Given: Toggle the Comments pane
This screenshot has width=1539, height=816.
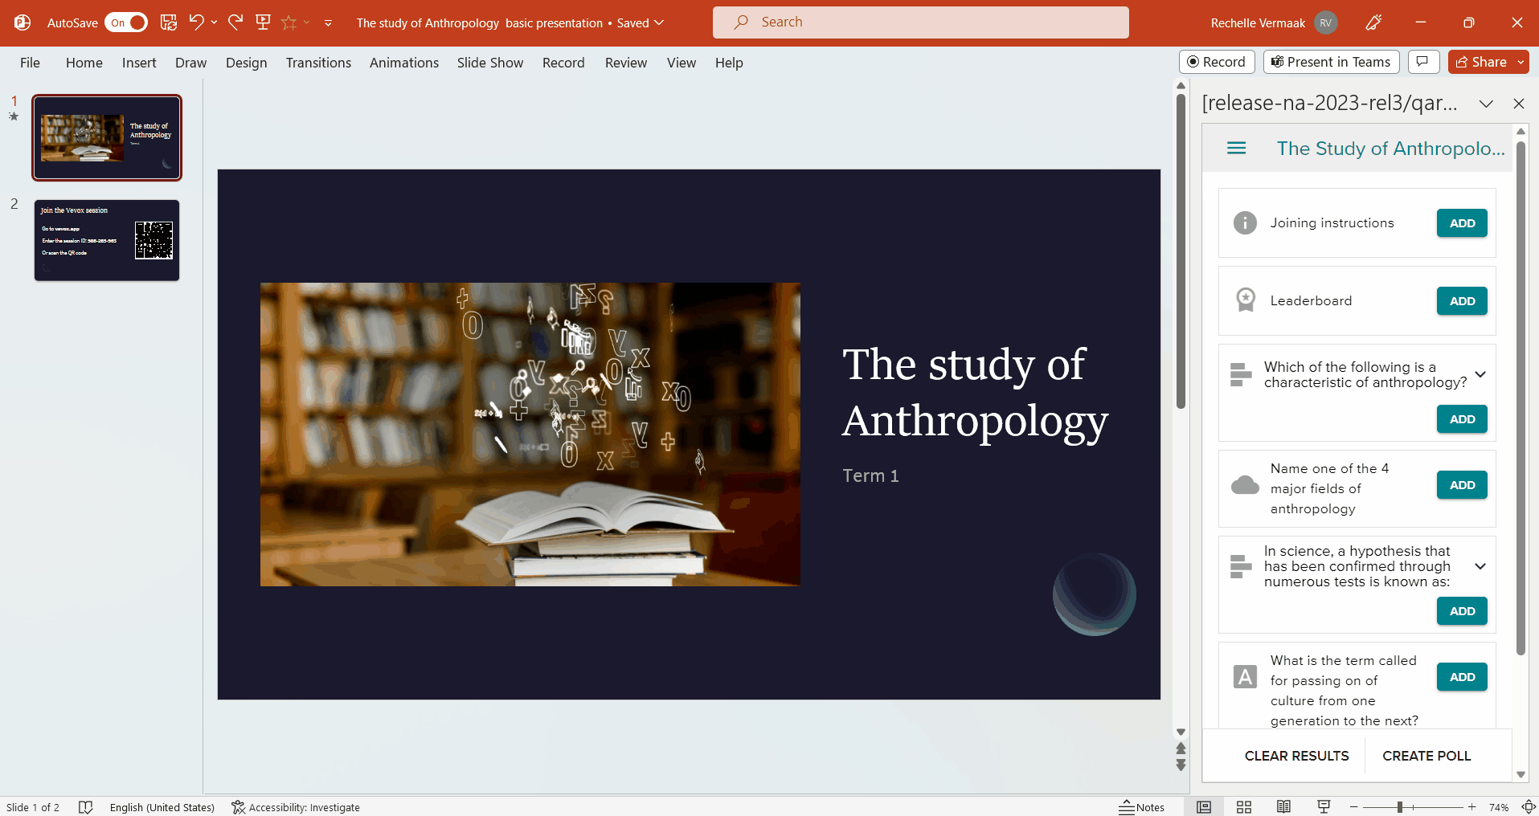Looking at the screenshot, I should (x=1423, y=62).
